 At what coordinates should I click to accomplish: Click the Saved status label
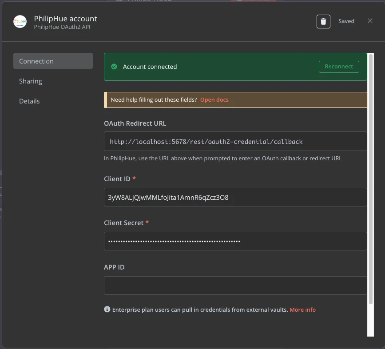[x=346, y=21]
